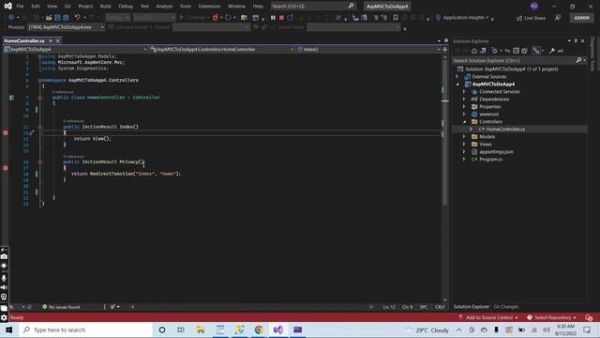Click the notifications icon in status bar
600x338 pixels.
pyautogui.click(x=589, y=317)
